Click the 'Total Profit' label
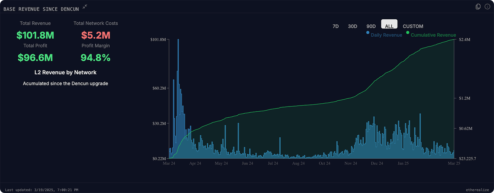The height and width of the screenshot is (193, 494). click(35, 45)
